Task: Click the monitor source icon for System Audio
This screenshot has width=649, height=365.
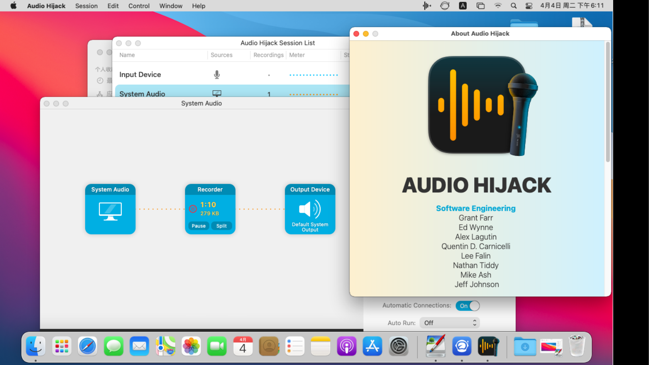Action: [x=217, y=93]
